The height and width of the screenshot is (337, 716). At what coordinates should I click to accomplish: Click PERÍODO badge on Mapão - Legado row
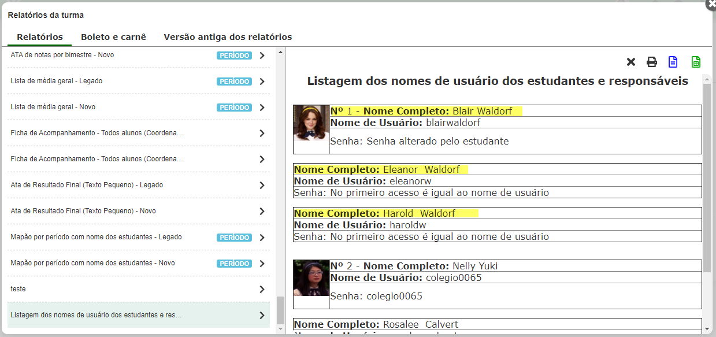(x=235, y=238)
